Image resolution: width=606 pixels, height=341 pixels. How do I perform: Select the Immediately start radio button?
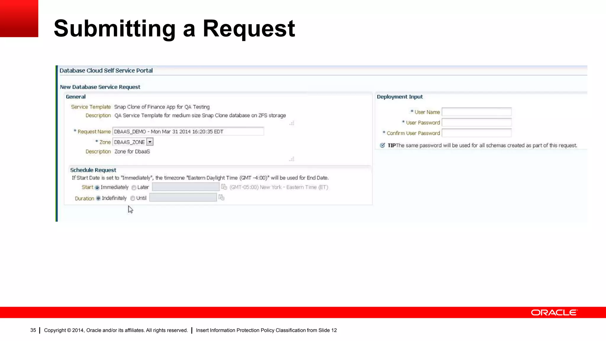(x=97, y=188)
